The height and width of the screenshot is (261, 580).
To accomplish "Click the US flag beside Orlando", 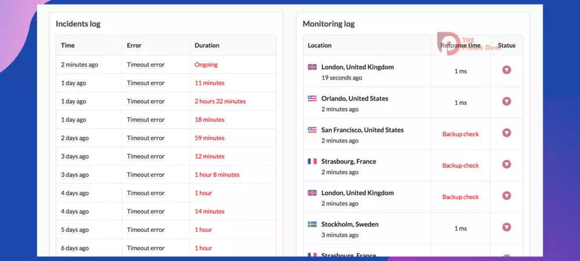I will (312, 99).
